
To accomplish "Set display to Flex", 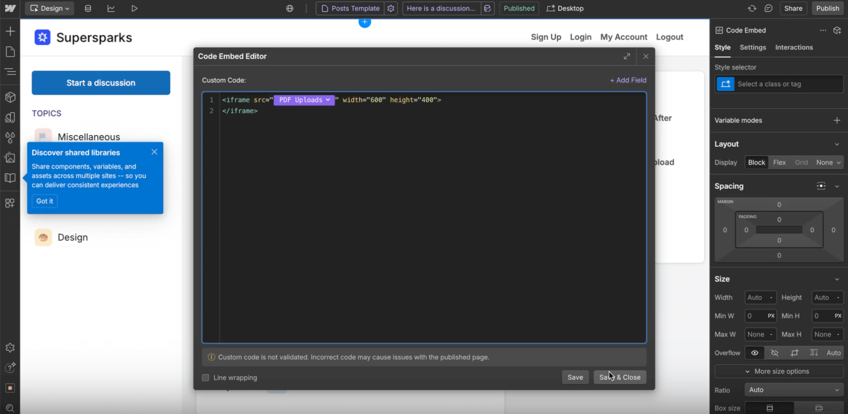I will [x=779, y=162].
